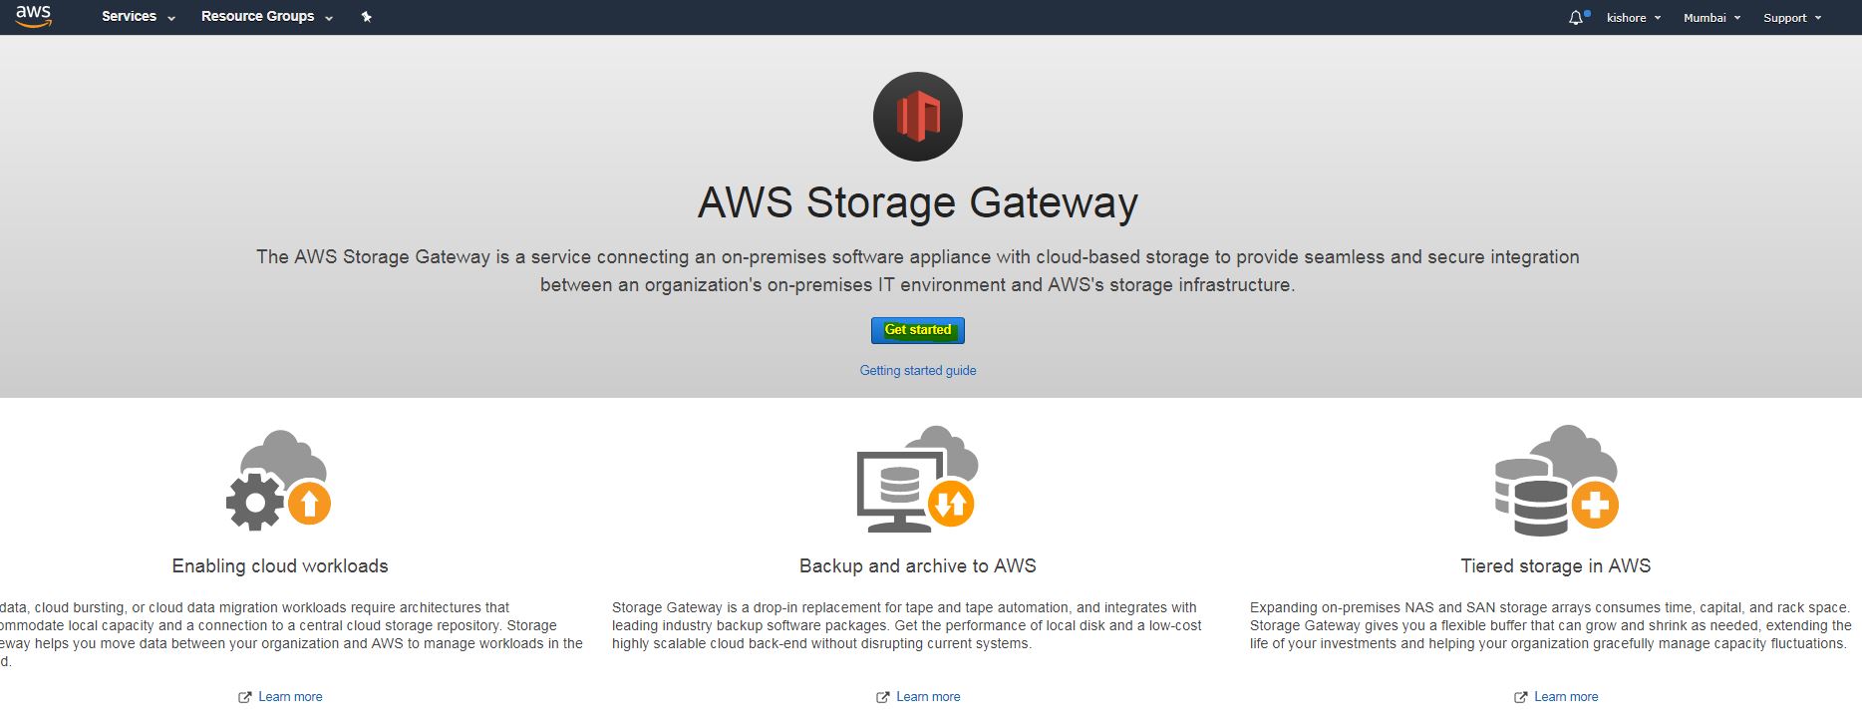Open the Getting started guide link
The height and width of the screenshot is (728, 1862).
pos(918,370)
